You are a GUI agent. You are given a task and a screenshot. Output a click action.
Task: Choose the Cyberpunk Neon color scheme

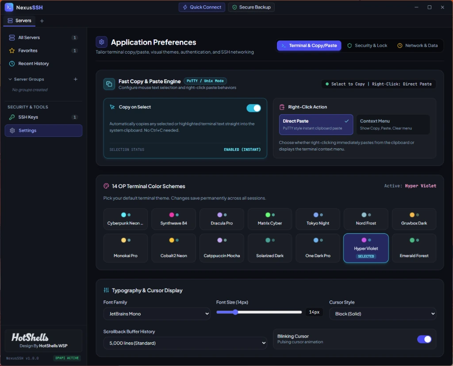point(125,219)
